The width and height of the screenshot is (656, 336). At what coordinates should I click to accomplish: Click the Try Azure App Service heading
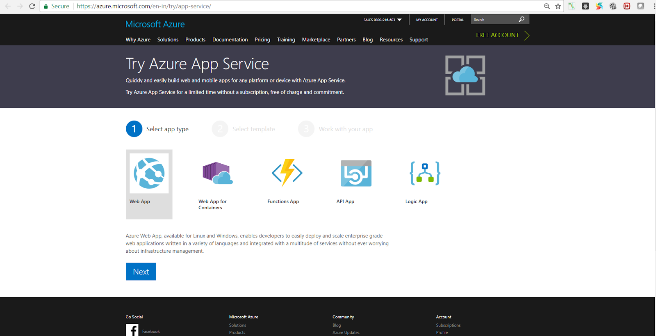[197, 64]
